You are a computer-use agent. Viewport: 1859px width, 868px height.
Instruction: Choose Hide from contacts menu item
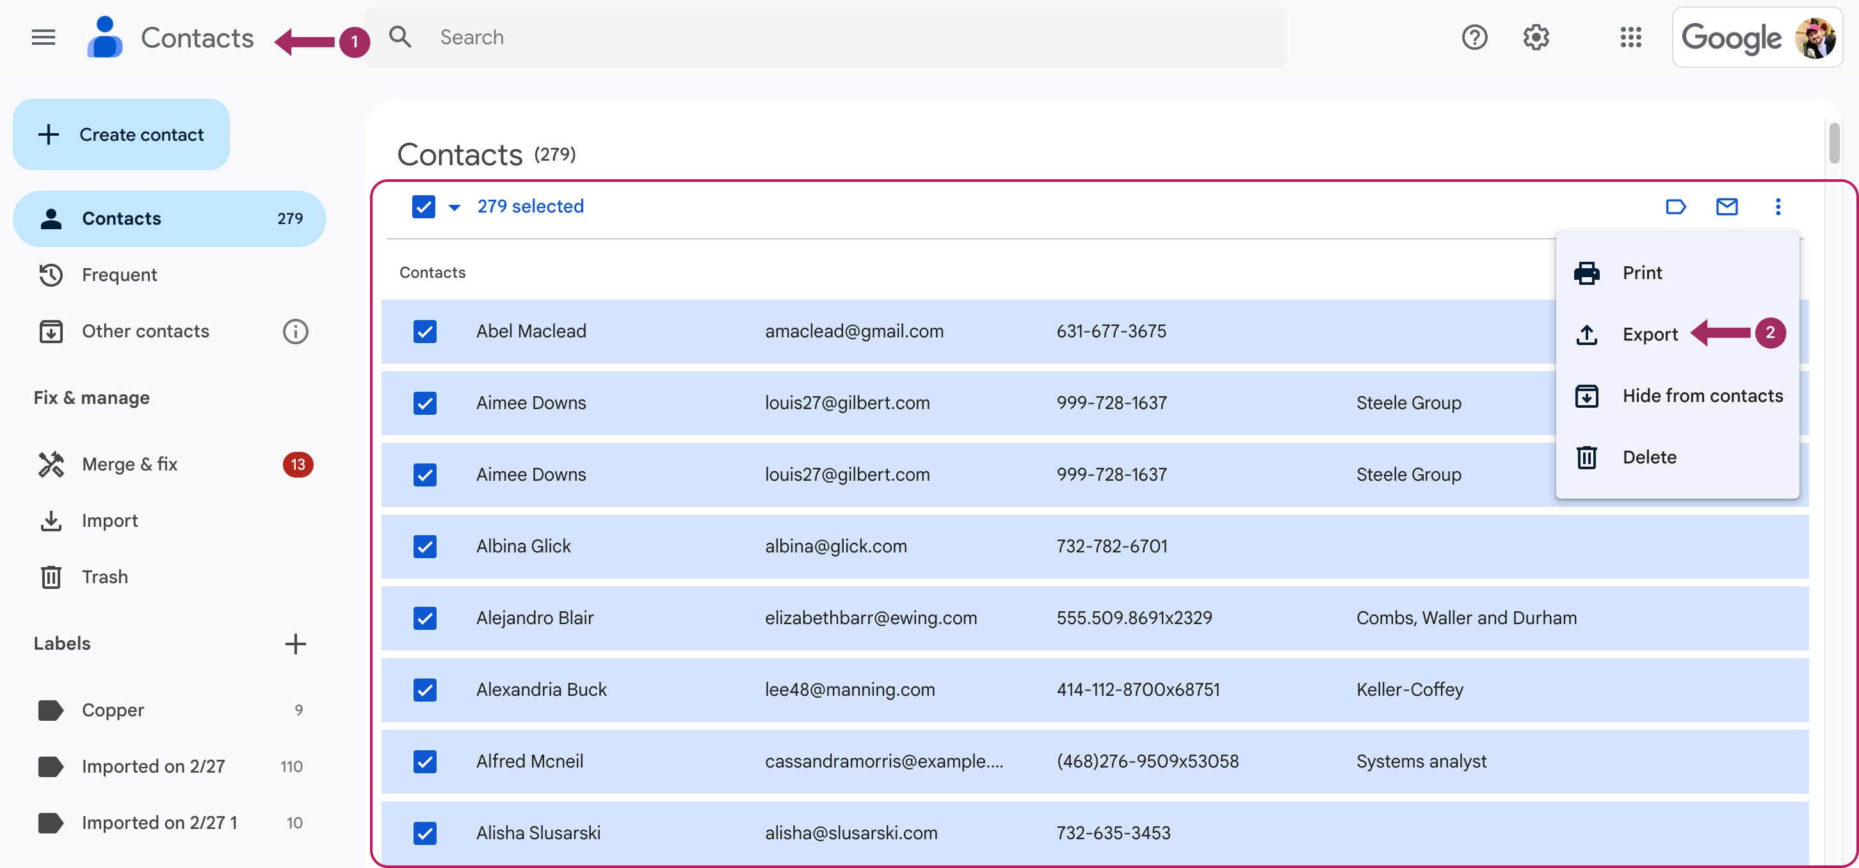(x=1701, y=396)
